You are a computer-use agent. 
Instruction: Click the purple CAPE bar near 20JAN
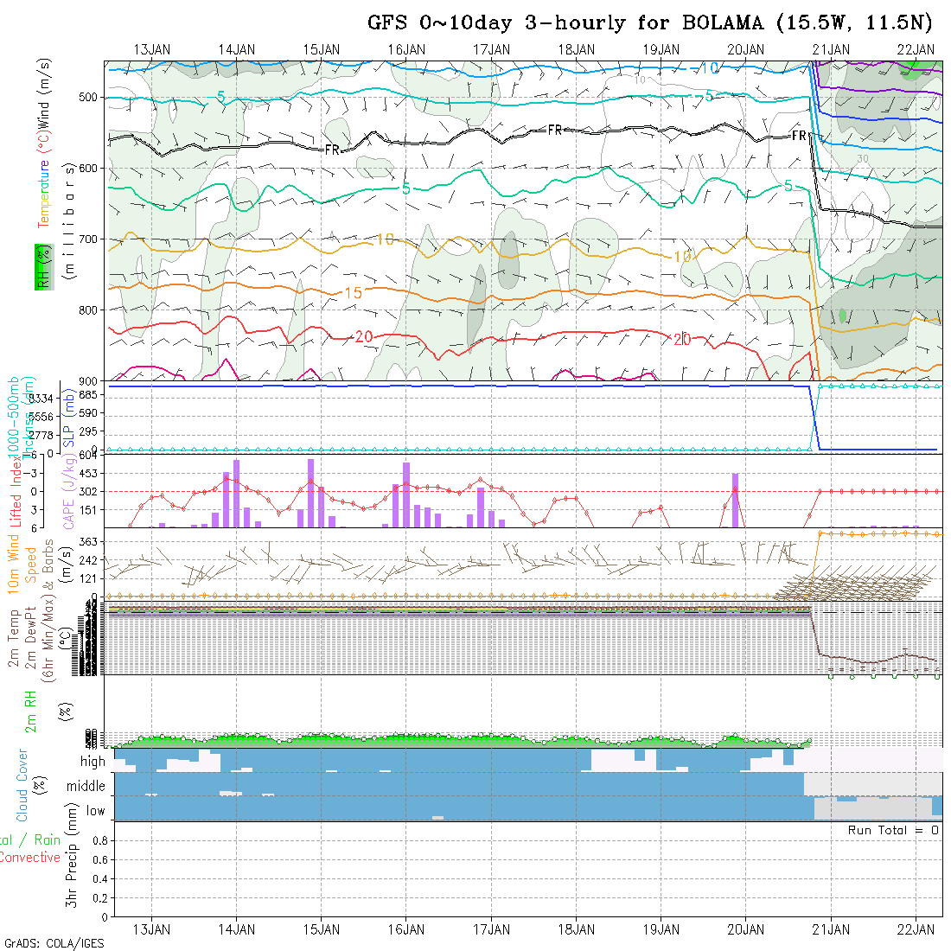[735, 500]
